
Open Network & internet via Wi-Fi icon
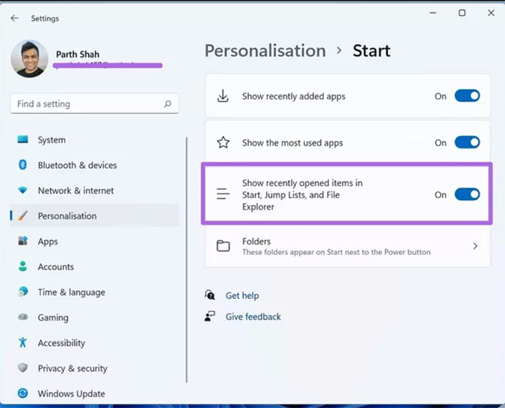[x=23, y=191]
